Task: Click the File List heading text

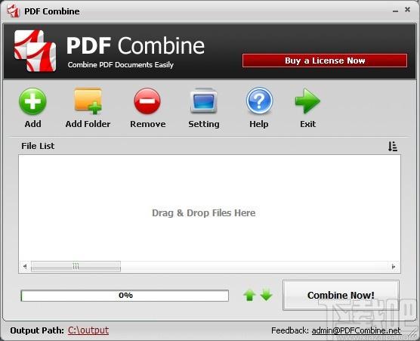Action: coord(38,146)
